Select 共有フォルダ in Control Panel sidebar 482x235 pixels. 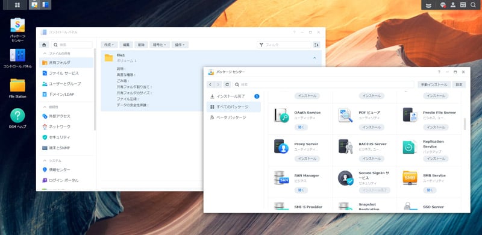click(66, 63)
